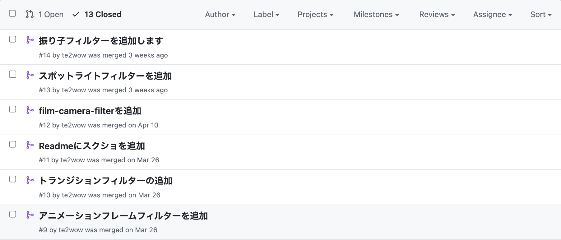This screenshot has height=240, width=561.
Task: Open the アニメーションフレームフィルターを追加 pull request
Action: pos(123,216)
